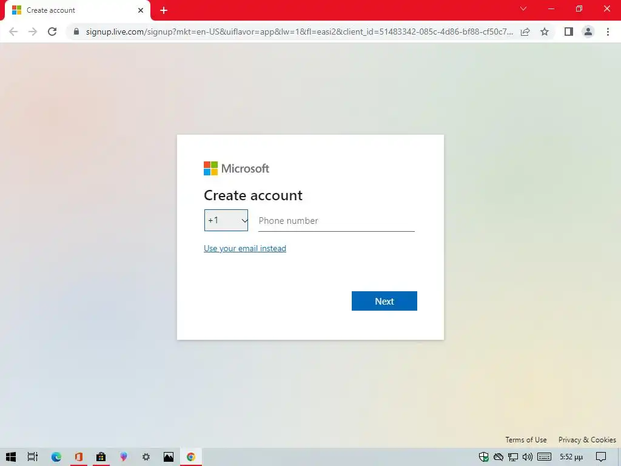Image resolution: width=621 pixels, height=466 pixels.
Task: Click the browser back arrow
Action: [13, 32]
